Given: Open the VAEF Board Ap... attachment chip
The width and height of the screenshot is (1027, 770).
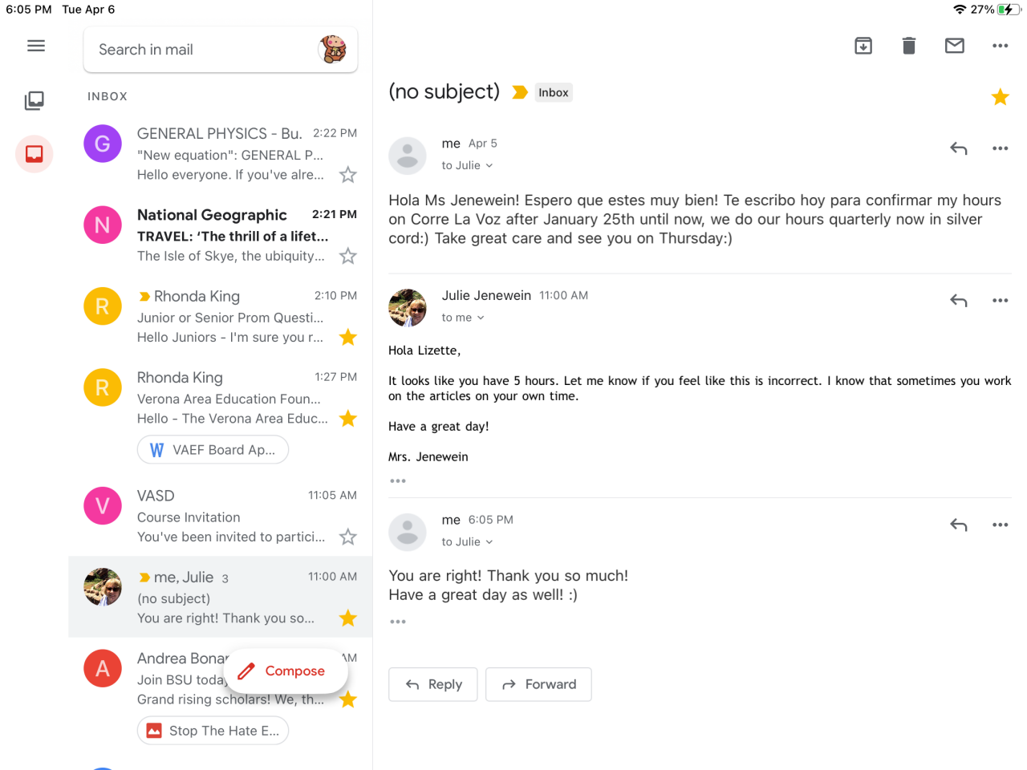Looking at the screenshot, I should click(x=213, y=450).
